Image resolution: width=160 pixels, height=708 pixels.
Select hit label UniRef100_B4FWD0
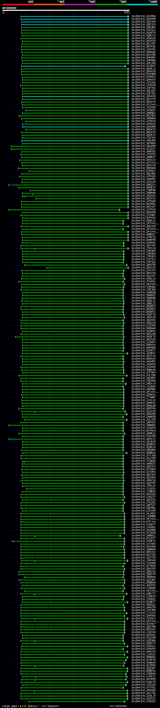coord(143,58)
